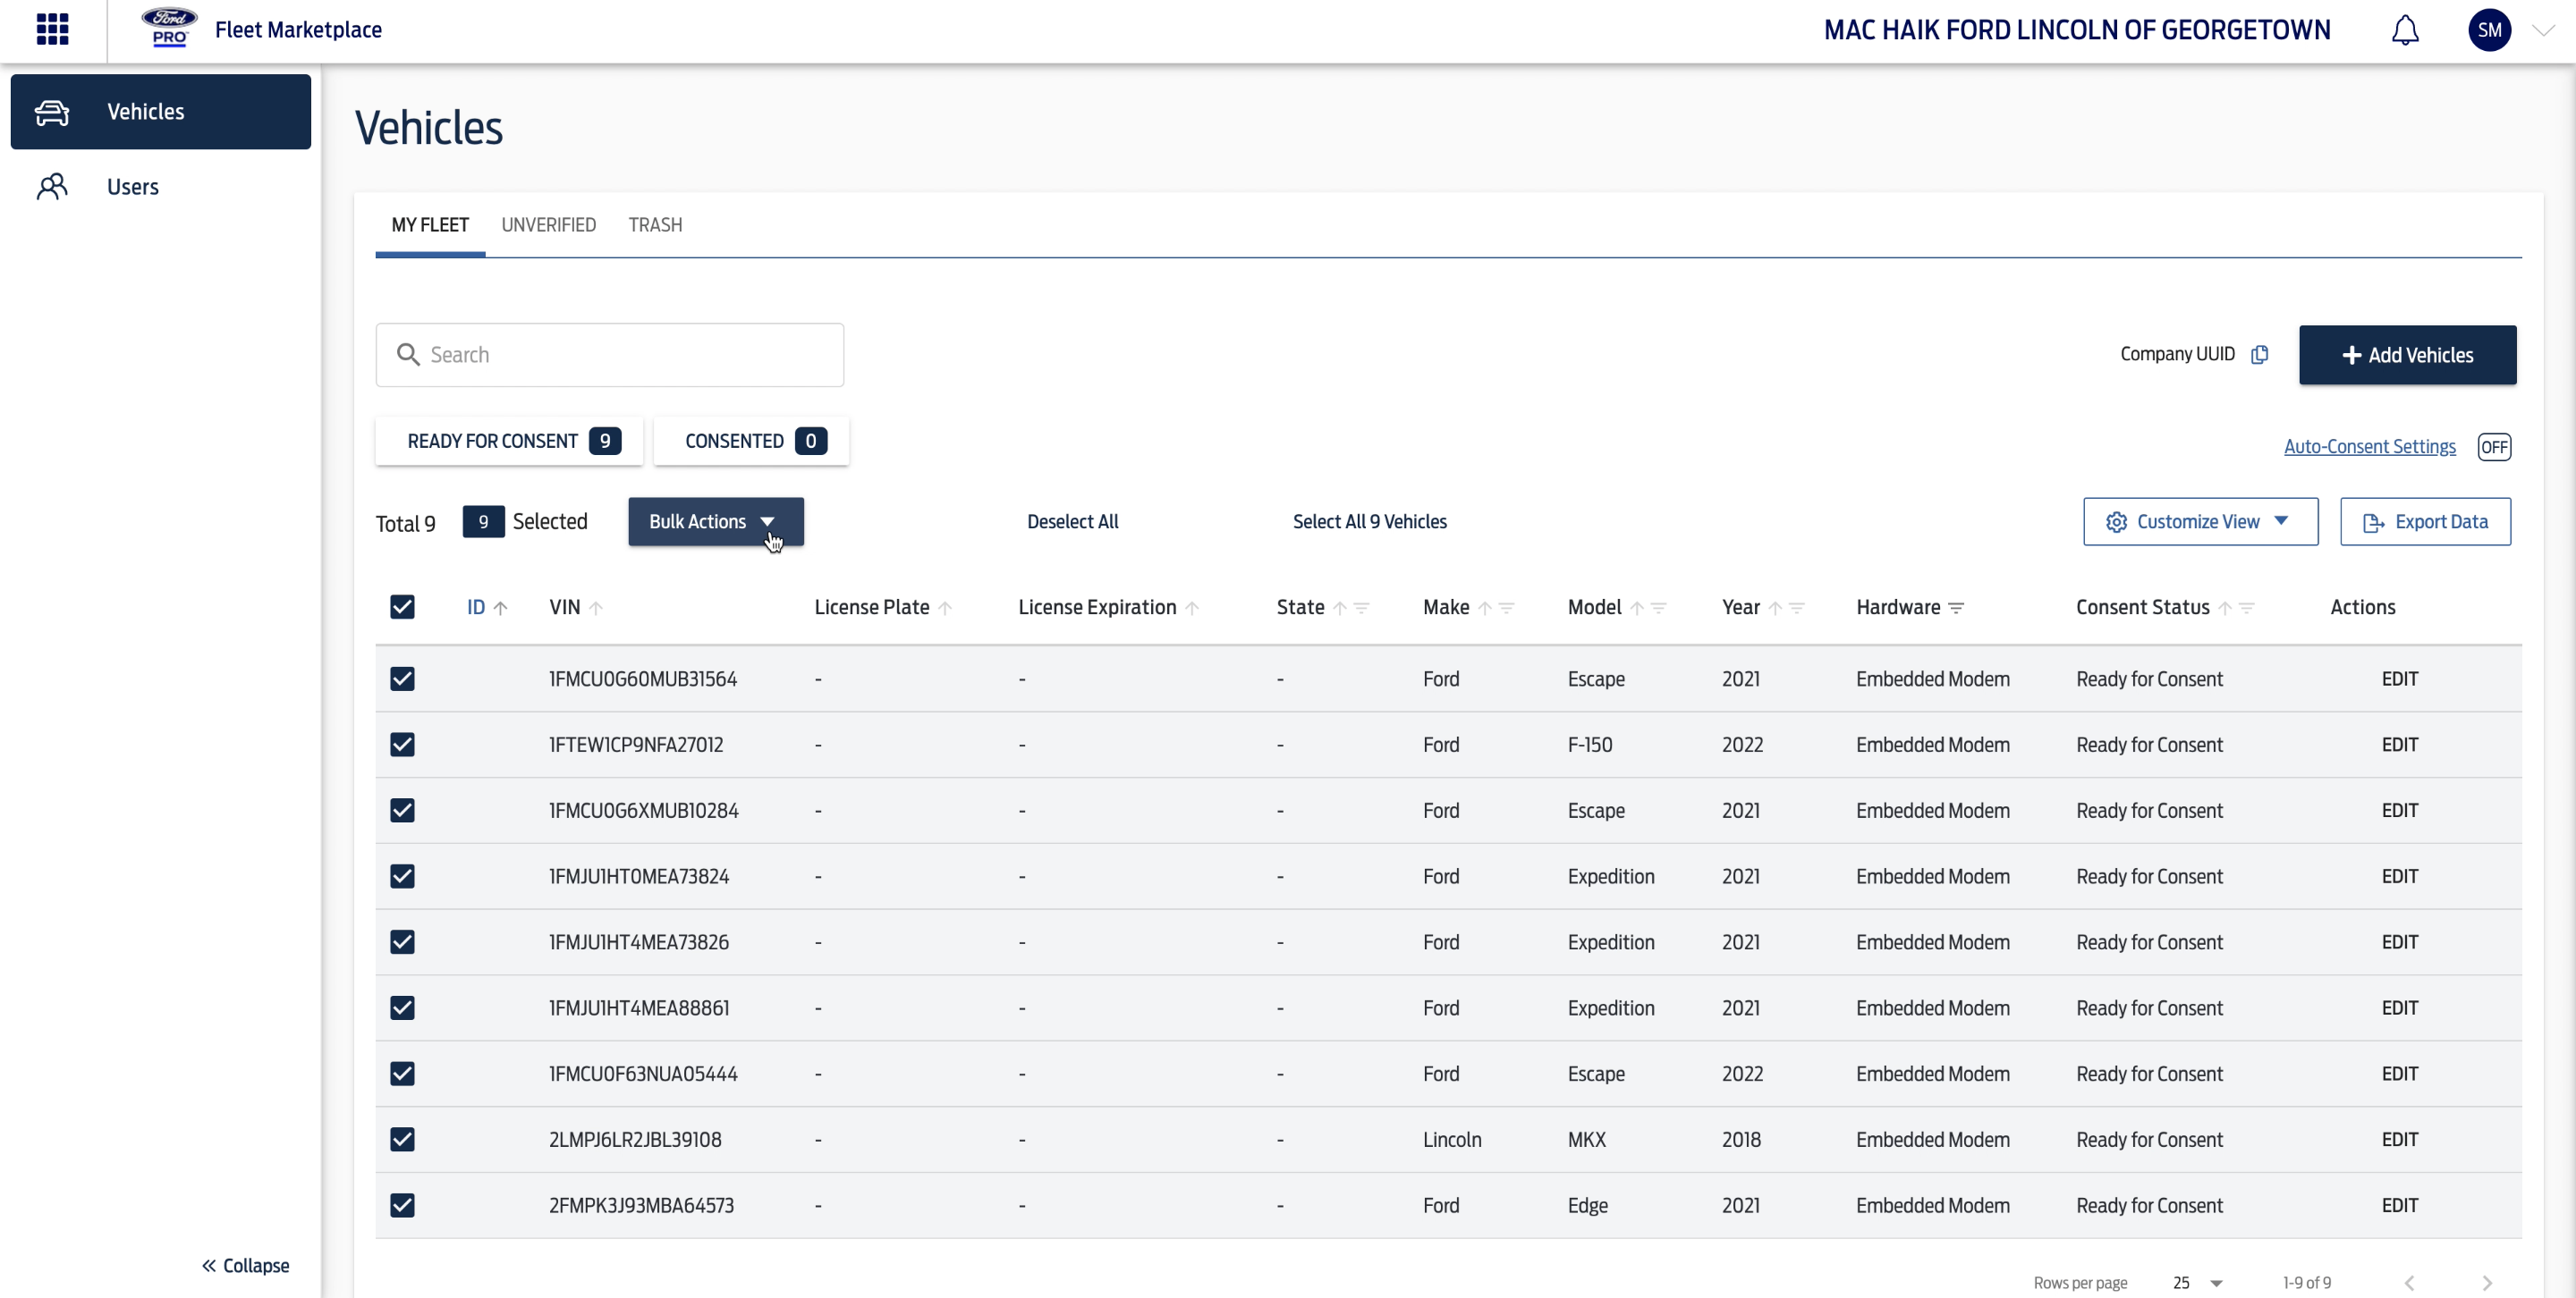The width and height of the screenshot is (2576, 1298).
Task: Uncheck the row for VIN 1FMCU0F63NUA05444
Action: tap(402, 1075)
